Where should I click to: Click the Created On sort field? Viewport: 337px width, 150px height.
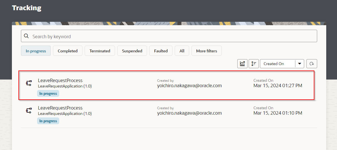pyautogui.click(x=277, y=64)
